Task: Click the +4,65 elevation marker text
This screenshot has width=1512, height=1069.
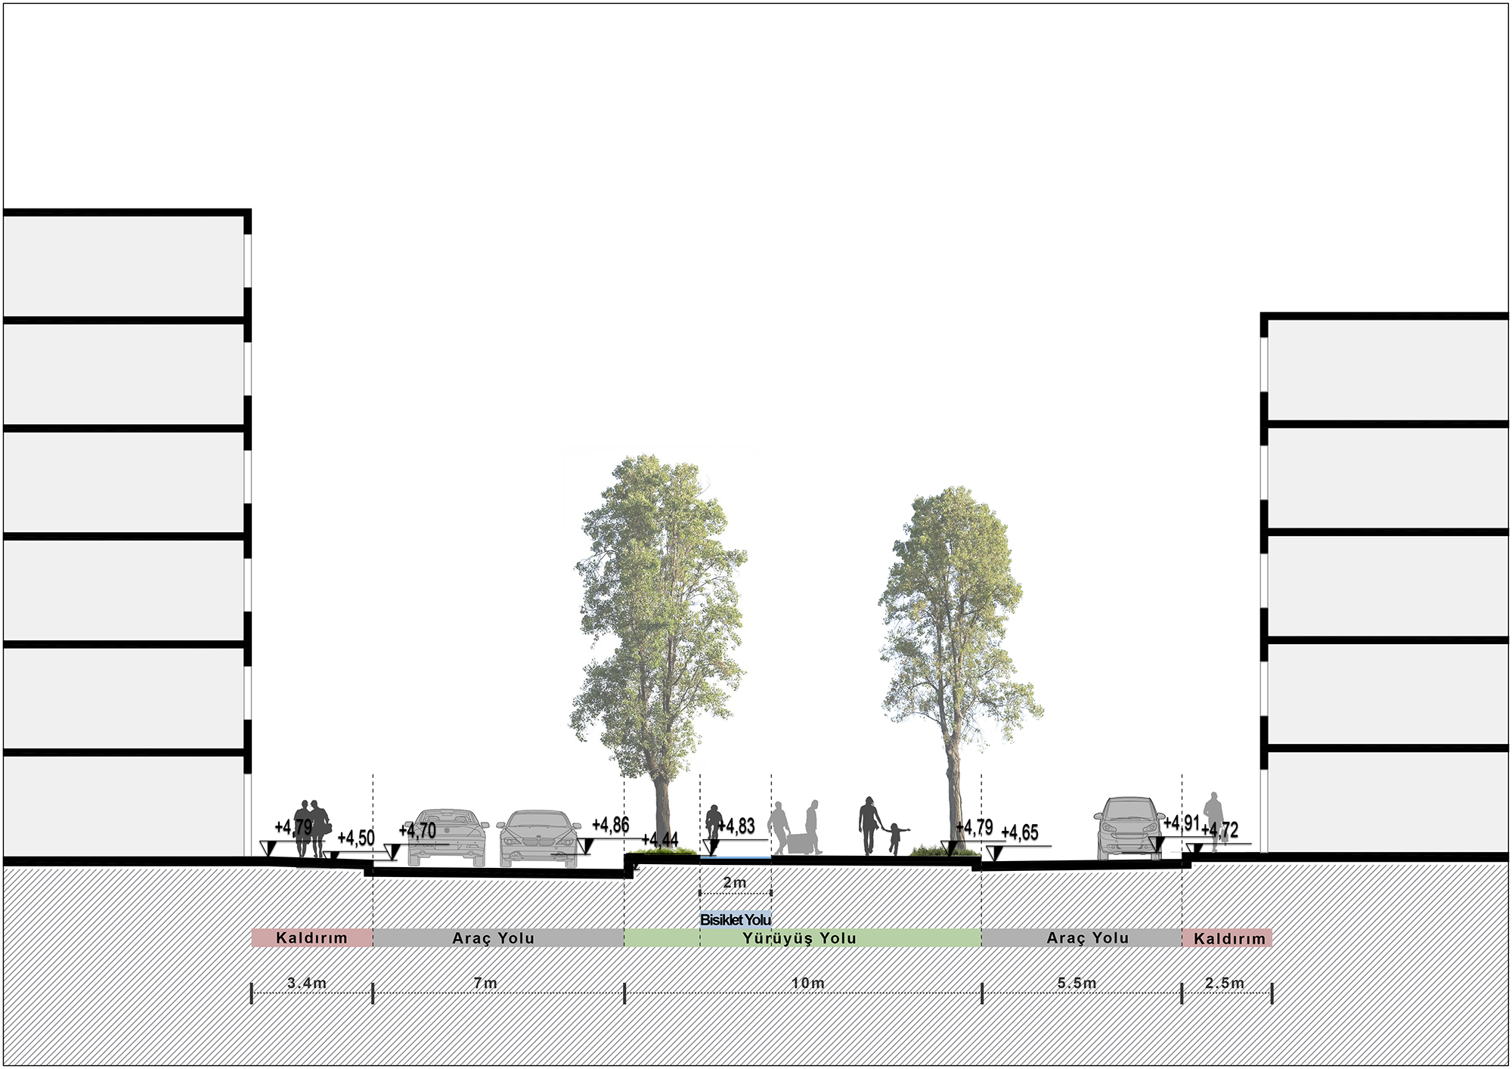Action: click(x=1020, y=833)
